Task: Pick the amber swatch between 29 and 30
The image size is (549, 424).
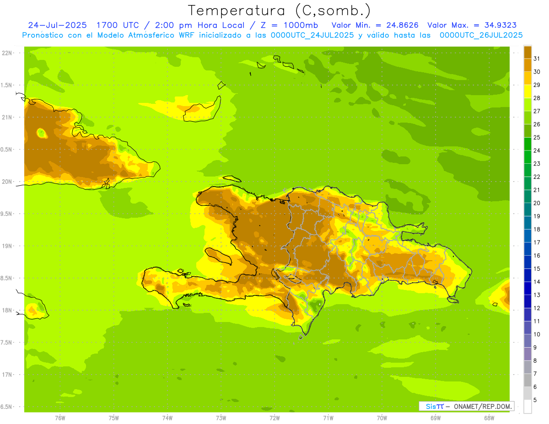Action: 527,78
